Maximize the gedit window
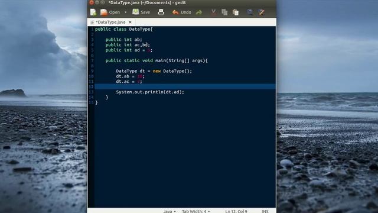The width and height of the screenshot is (378, 213). [x=103, y=2]
